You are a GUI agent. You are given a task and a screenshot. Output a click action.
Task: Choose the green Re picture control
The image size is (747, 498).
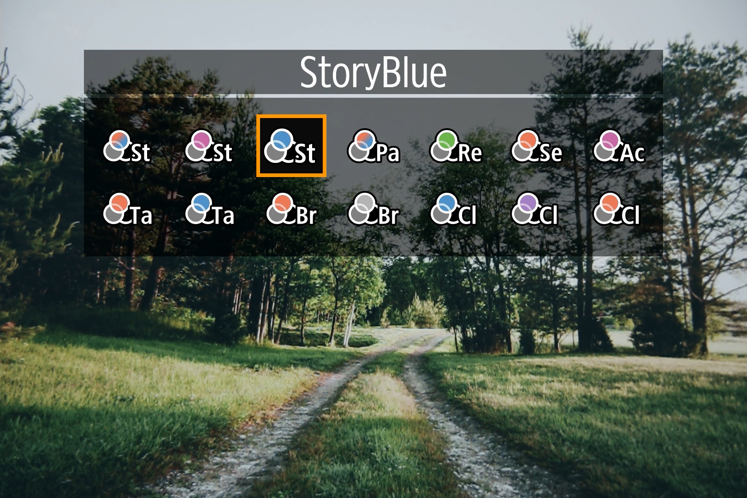456,147
